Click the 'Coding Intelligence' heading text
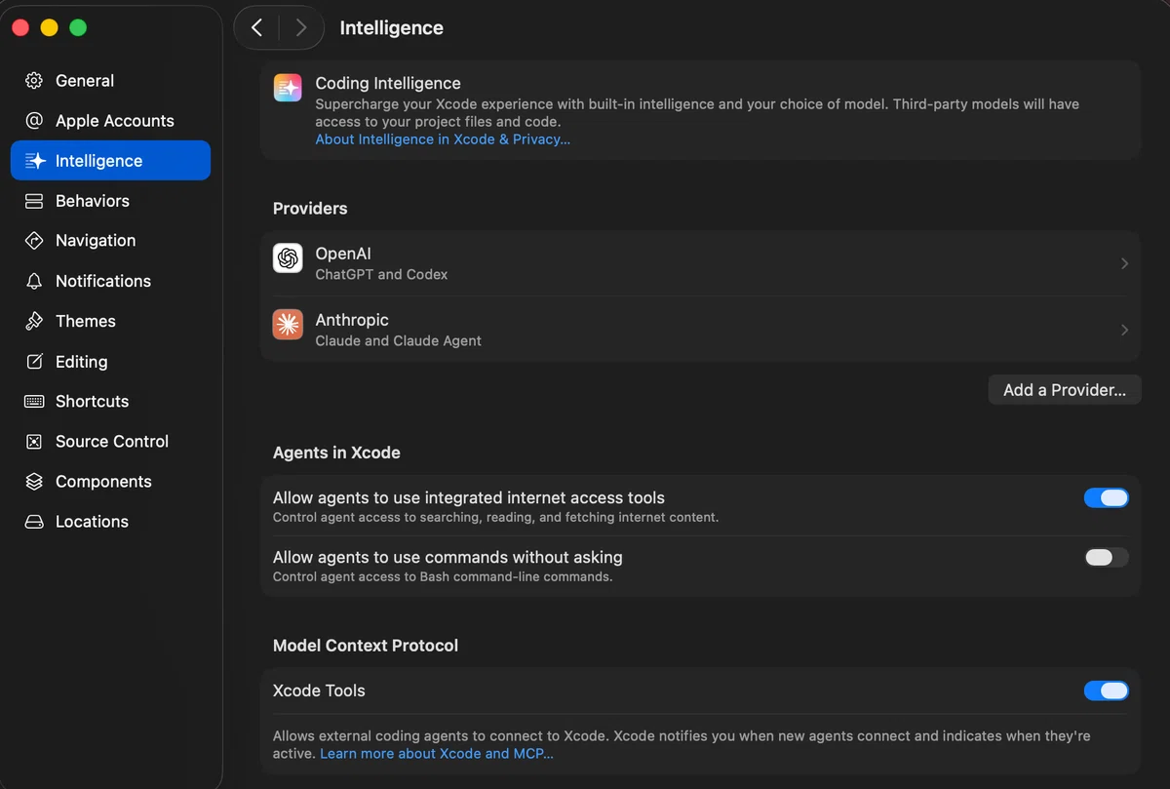1170x789 pixels. coord(388,84)
